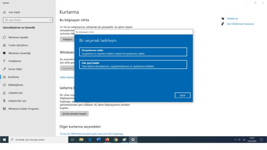The width and height of the screenshot is (267, 150).
Task: Open File Explorer from taskbar
Action: point(81,140)
